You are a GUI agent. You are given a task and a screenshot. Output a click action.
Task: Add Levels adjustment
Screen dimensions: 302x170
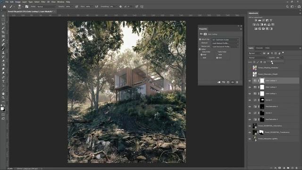(260, 20)
